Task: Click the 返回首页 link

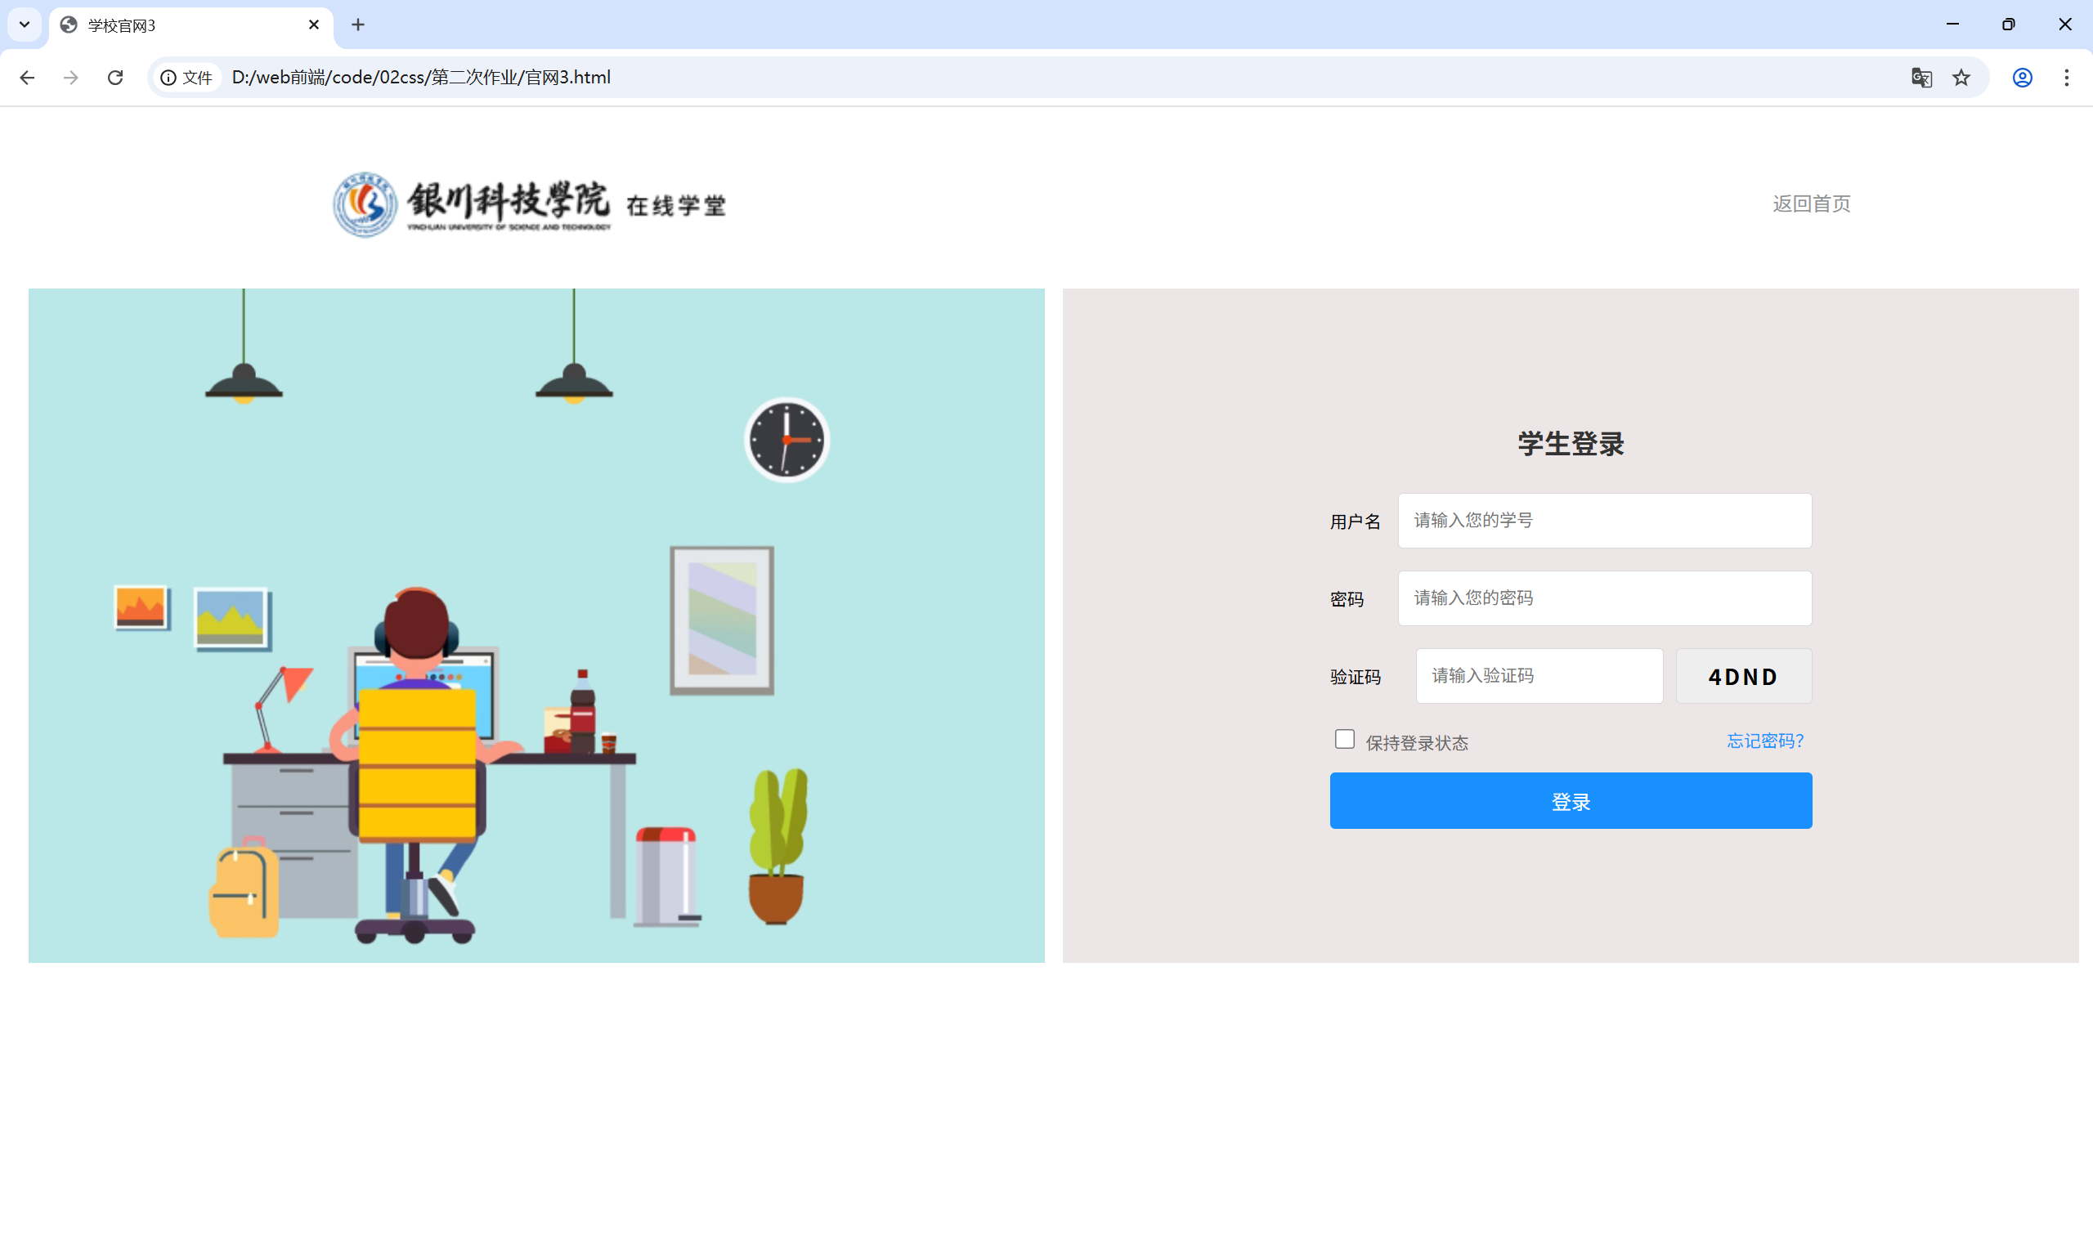Action: (x=1811, y=204)
